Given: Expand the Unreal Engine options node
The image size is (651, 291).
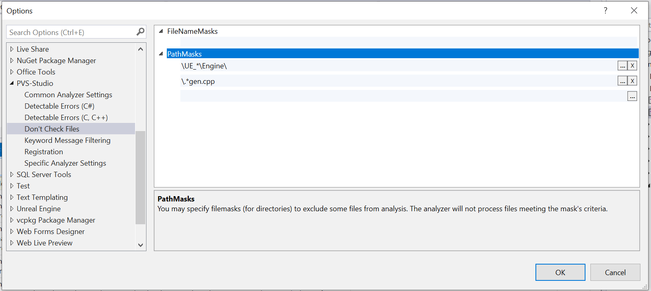Looking at the screenshot, I should pyautogui.click(x=12, y=209).
